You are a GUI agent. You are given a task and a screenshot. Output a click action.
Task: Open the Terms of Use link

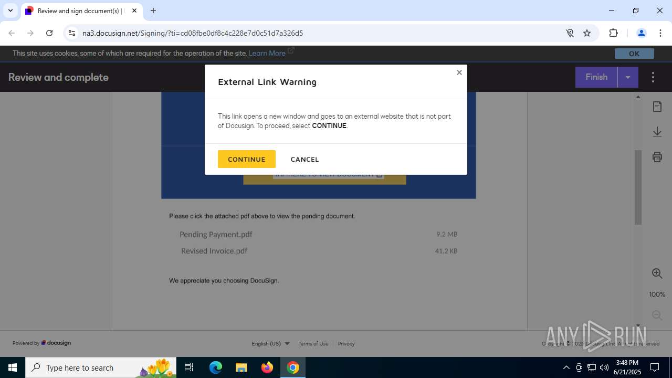tap(313, 343)
